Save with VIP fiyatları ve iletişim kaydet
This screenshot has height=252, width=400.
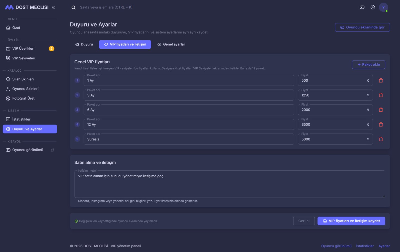(x=351, y=221)
